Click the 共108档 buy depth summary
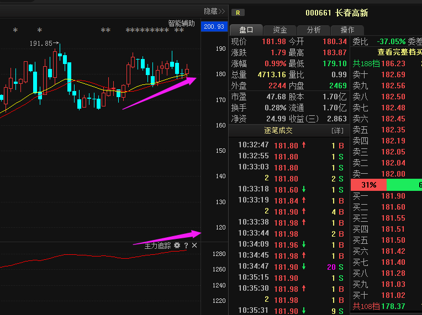The height and width of the screenshot is (315, 422). (x=366, y=306)
